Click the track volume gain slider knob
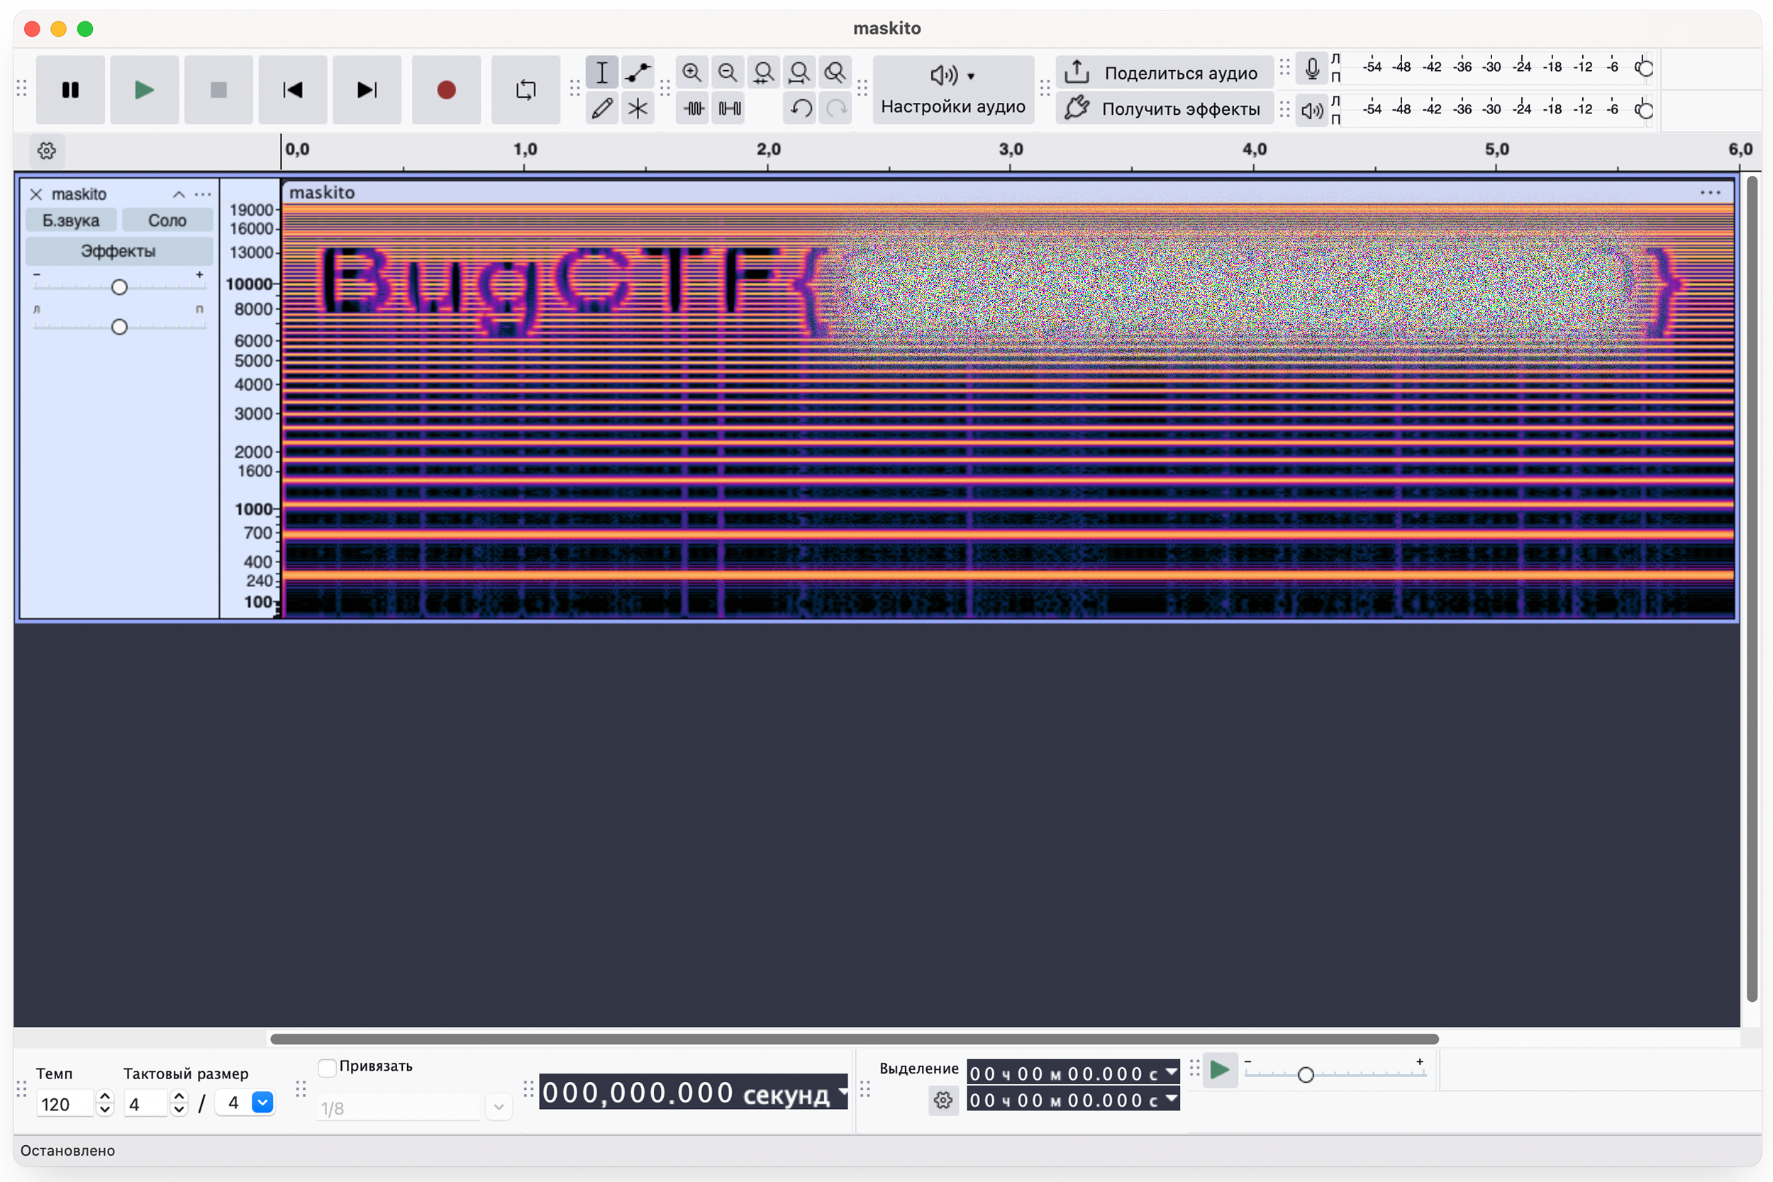Screen dimensions: 1773x1182 119,287
